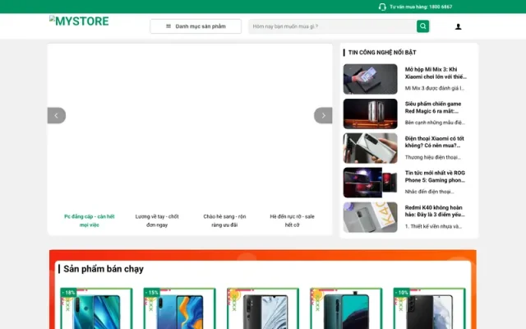Click the MYSTORE logo
The height and width of the screenshot is (329, 526).
pos(79,21)
